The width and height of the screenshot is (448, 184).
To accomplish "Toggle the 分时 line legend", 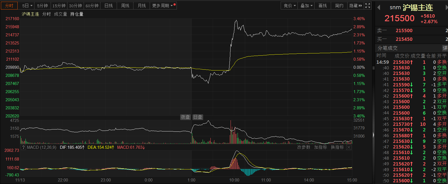I will tap(46, 14).
